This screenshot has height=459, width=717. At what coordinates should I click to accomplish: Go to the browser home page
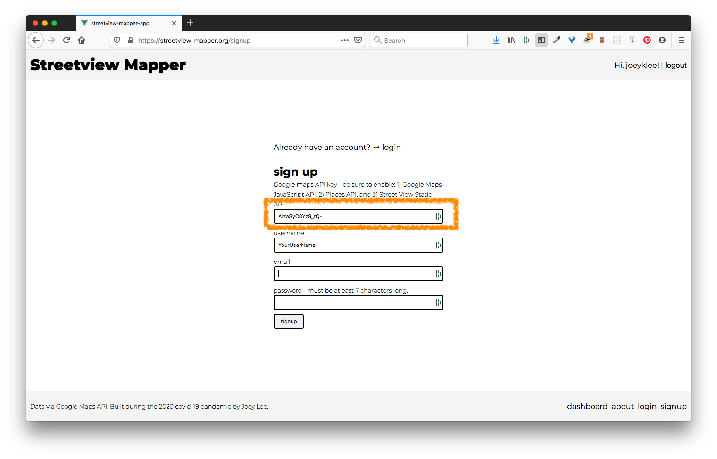(82, 41)
